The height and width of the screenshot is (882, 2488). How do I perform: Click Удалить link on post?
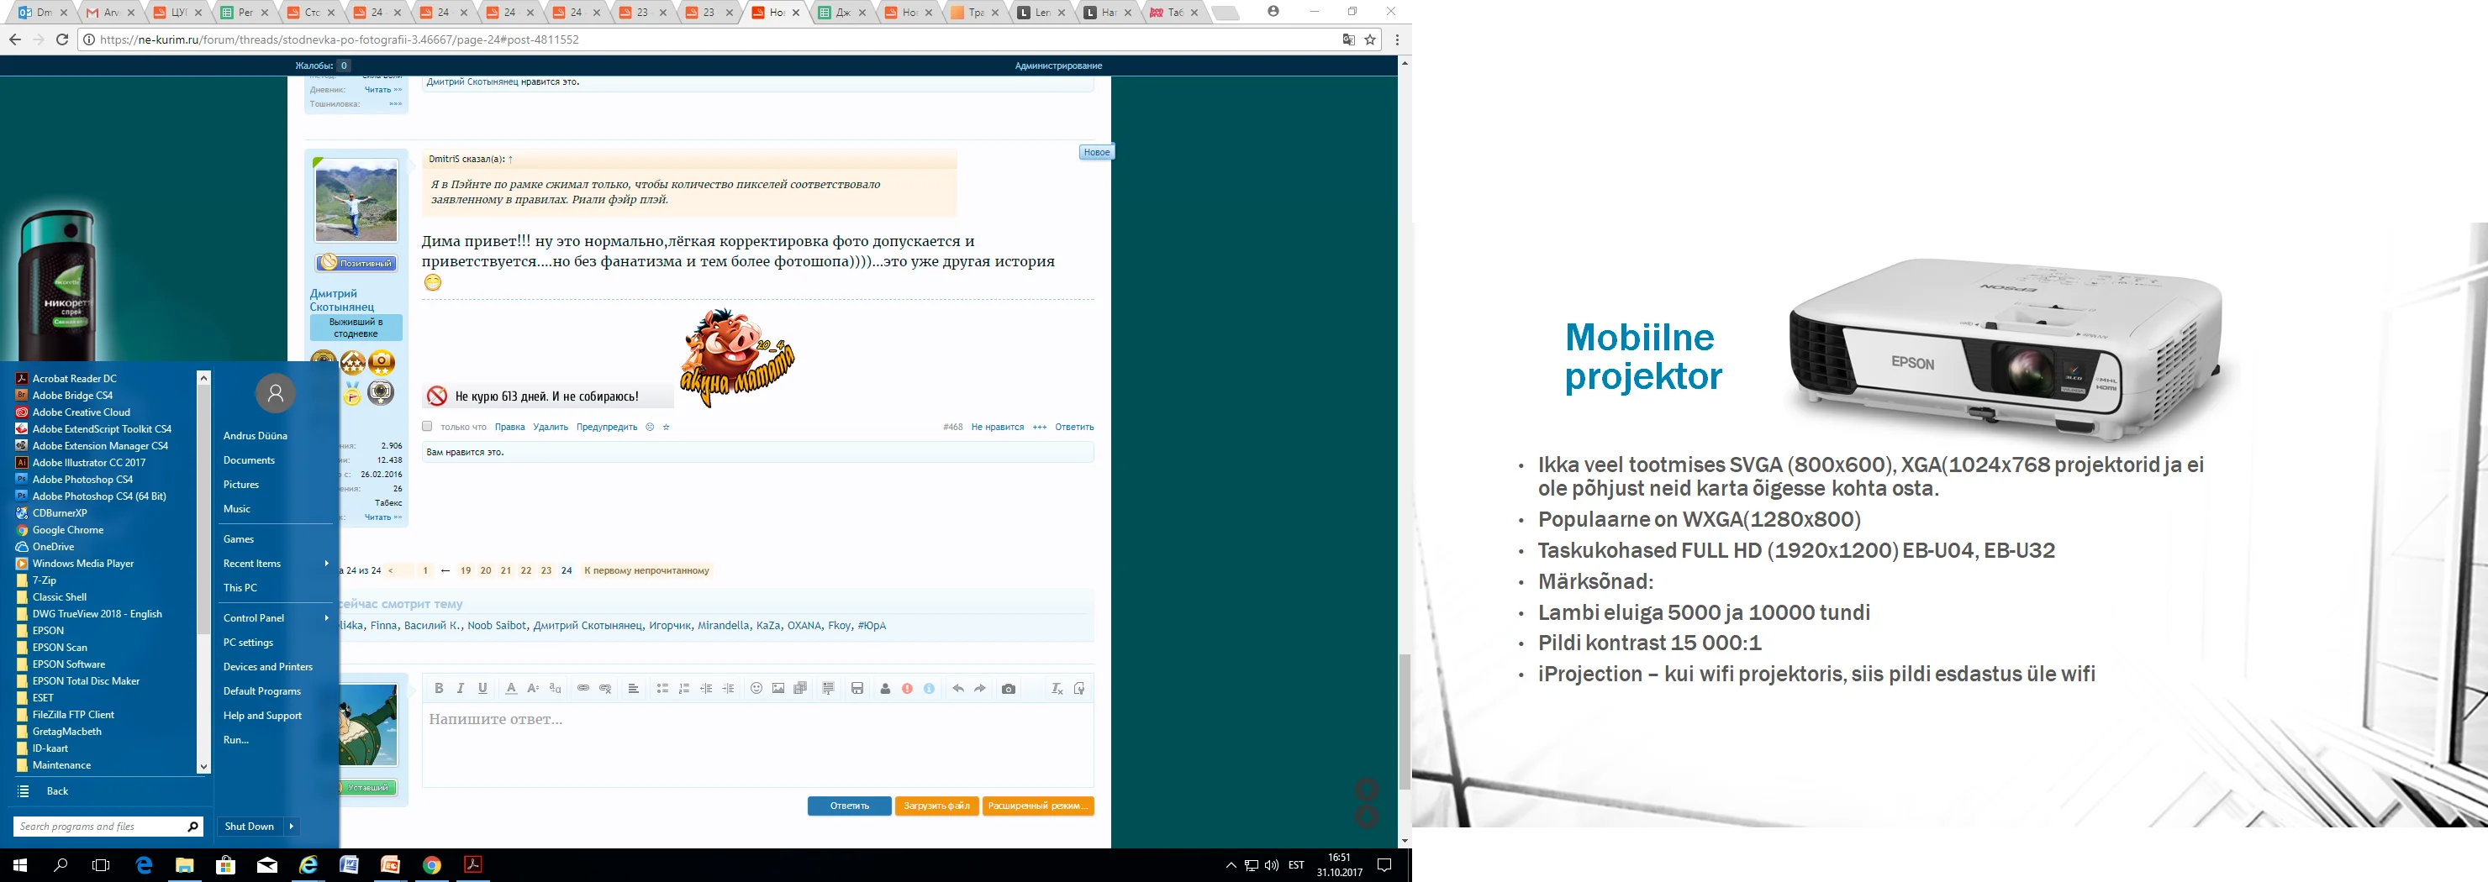(551, 427)
